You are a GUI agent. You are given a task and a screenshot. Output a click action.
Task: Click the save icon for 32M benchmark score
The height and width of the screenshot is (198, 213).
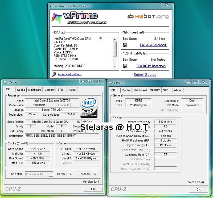[x=125, y=45]
